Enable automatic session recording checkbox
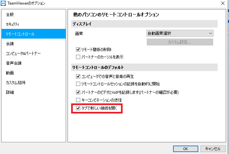The image size is (229, 154). (78, 84)
